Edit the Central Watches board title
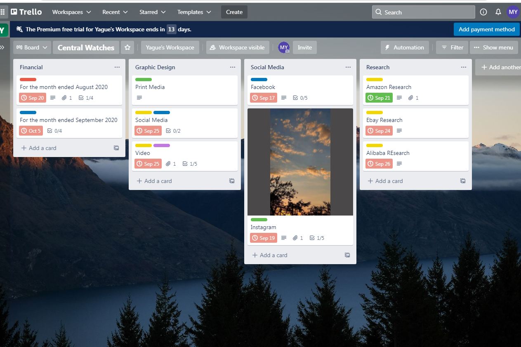Screen dimensions: 521x347 pyautogui.click(x=86, y=47)
